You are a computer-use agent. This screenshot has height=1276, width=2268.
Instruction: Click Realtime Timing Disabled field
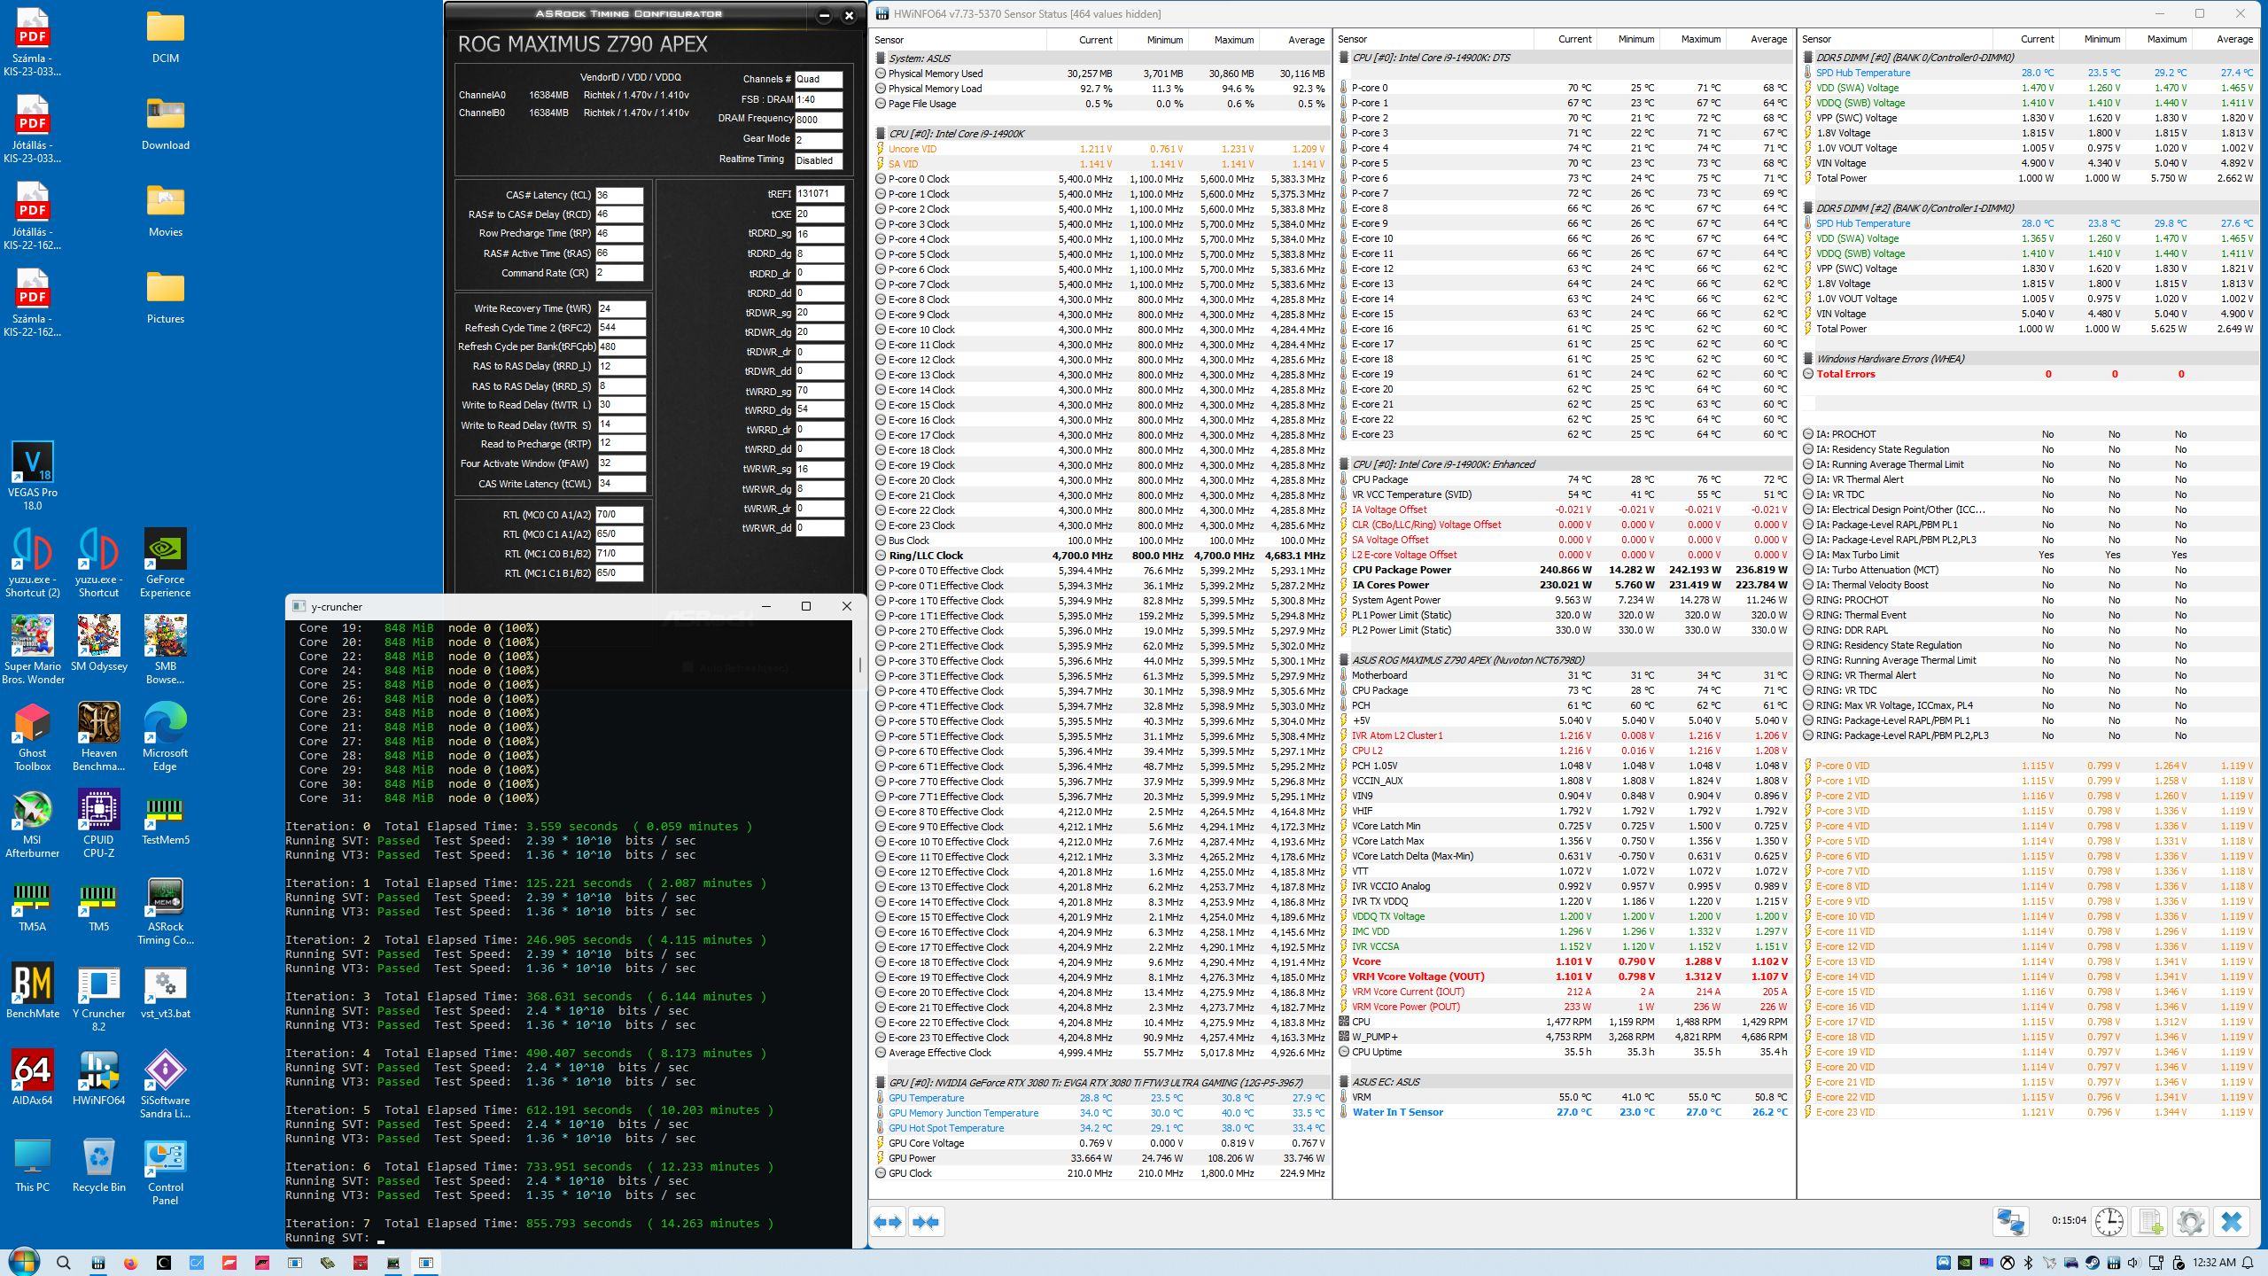click(x=819, y=161)
